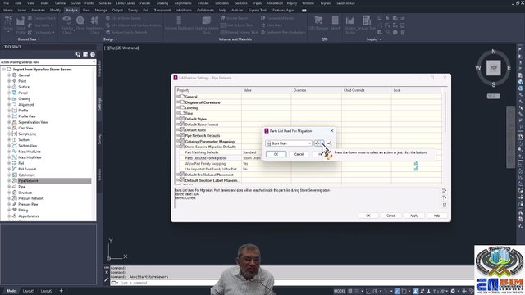Click the edit parts list icon button
Screen dimensions: 525x295
tap(319, 143)
